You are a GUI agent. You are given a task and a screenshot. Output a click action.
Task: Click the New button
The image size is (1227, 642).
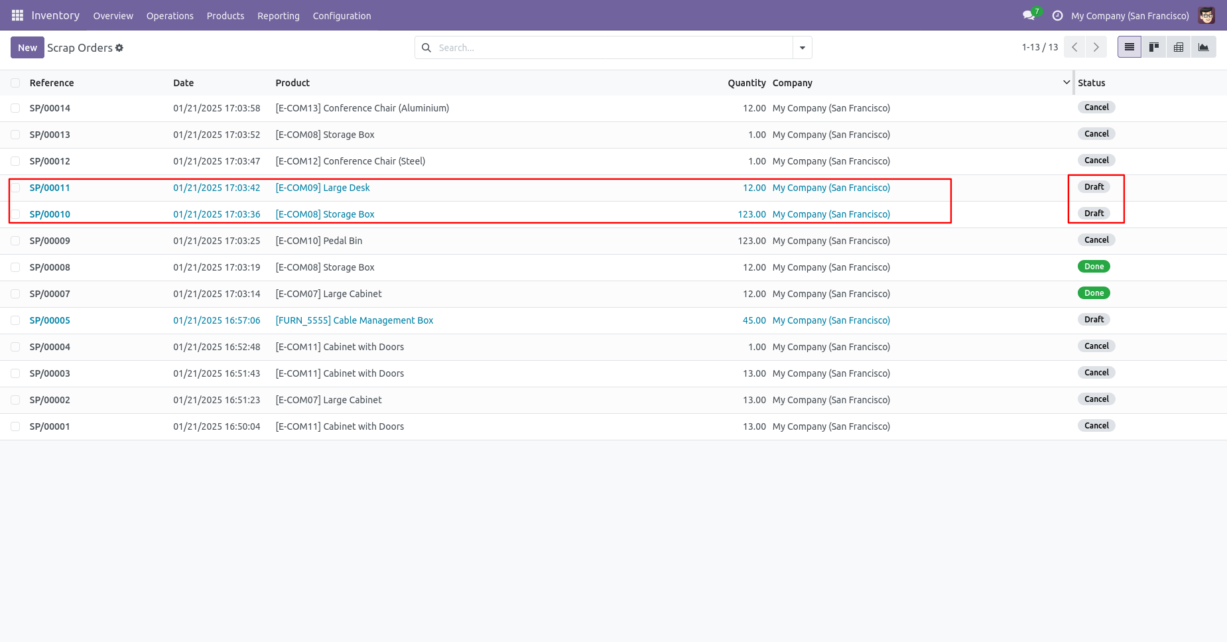[x=27, y=48]
